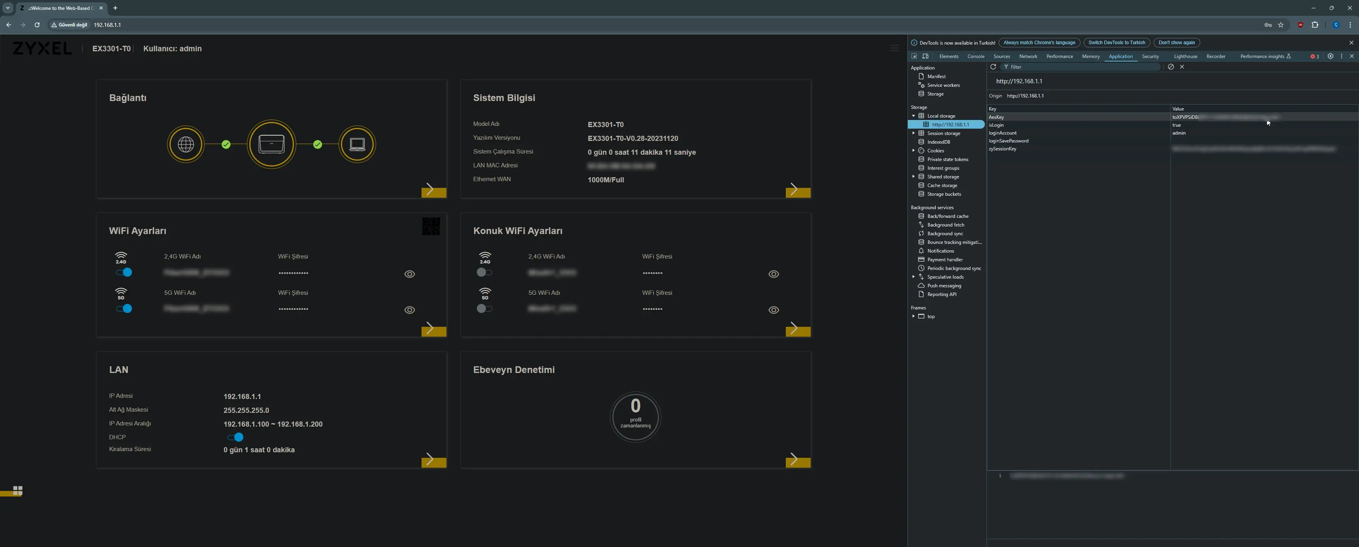Activate the DevTools inspect element picker

[x=914, y=56]
